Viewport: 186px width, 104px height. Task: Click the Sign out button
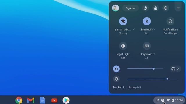[x=130, y=8]
